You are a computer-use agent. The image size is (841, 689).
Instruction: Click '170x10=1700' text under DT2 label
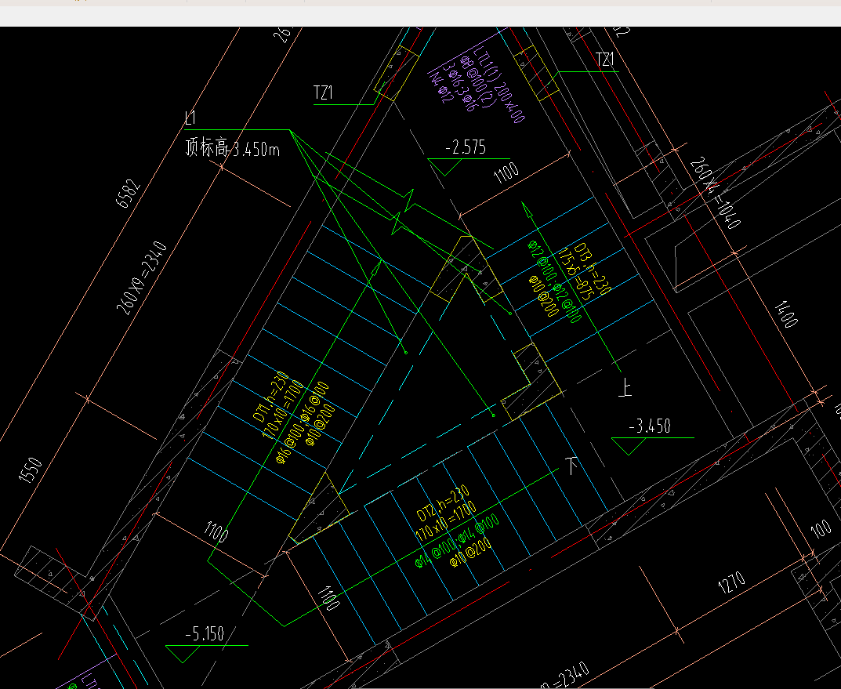point(446,520)
